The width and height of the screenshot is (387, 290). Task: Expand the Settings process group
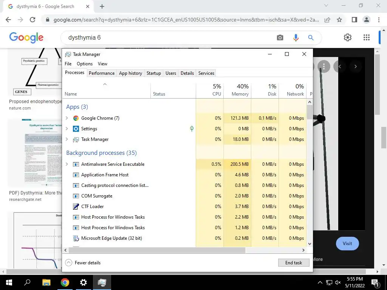[x=67, y=128]
